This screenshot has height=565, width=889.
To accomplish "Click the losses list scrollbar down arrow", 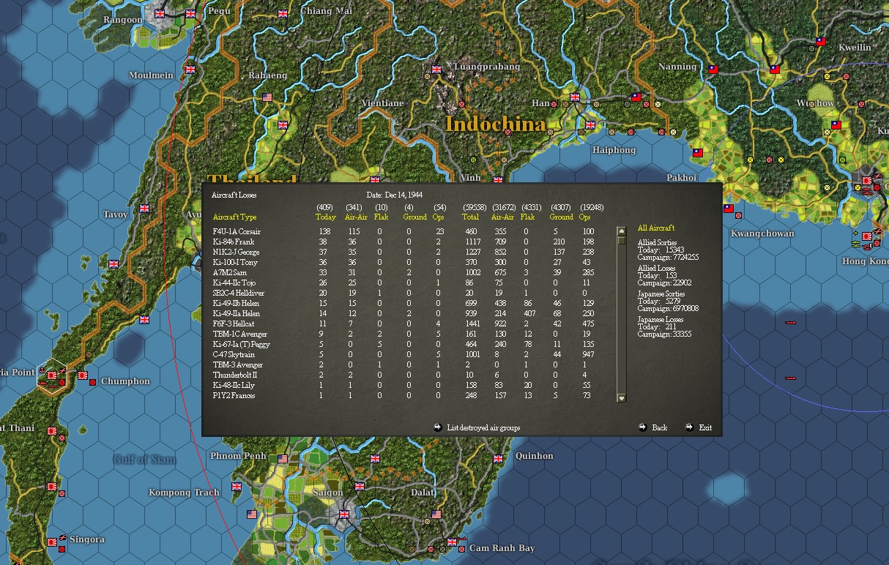I will (x=622, y=398).
